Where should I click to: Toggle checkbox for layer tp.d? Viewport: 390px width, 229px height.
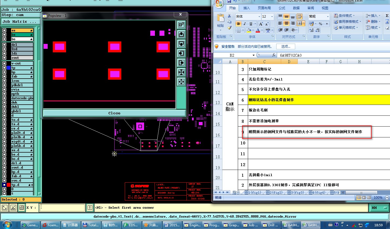click(4, 185)
